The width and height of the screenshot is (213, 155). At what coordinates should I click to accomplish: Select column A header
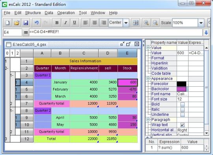(42, 53)
